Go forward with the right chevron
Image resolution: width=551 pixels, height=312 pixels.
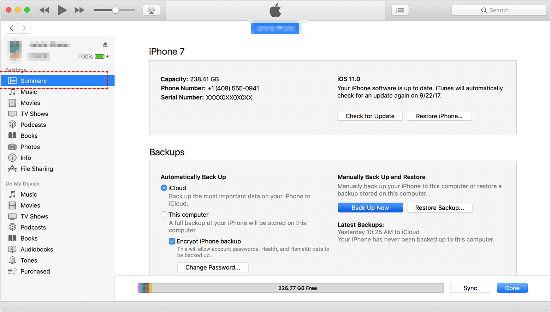coord(24,28)
